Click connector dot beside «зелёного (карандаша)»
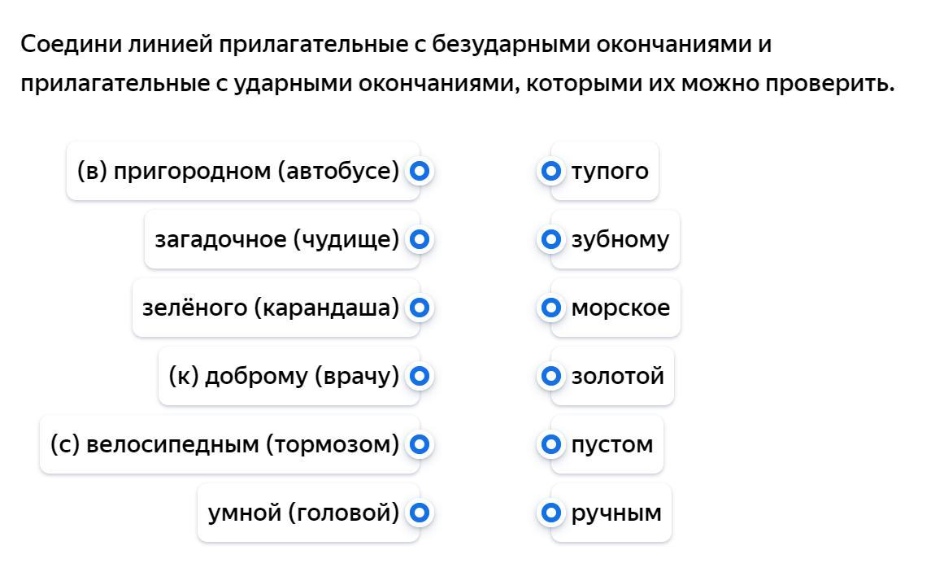931x572 pixels. tap(419, 308)
